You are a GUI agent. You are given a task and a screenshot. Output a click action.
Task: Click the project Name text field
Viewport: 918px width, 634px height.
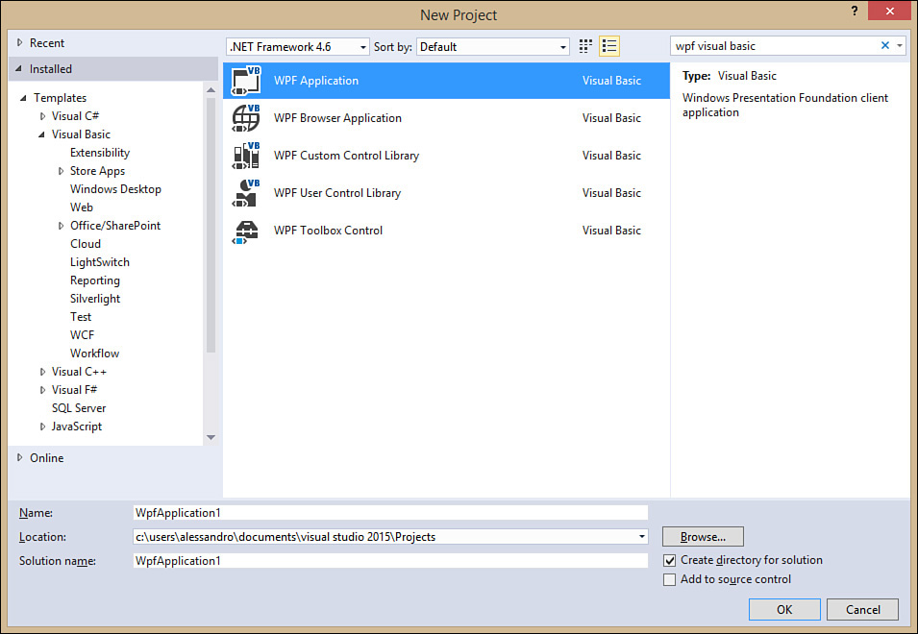click(x=390, y=513)
